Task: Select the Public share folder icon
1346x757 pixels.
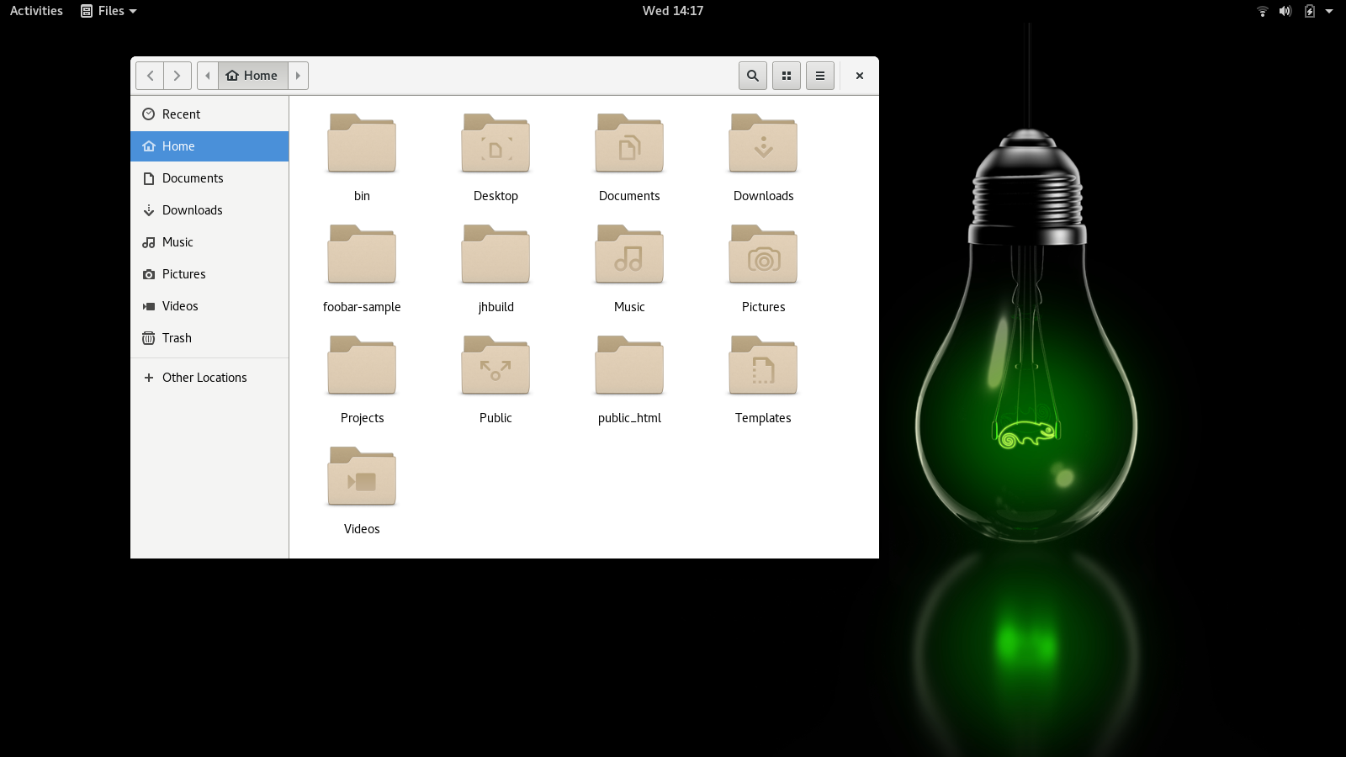Action: click(495, 366)
